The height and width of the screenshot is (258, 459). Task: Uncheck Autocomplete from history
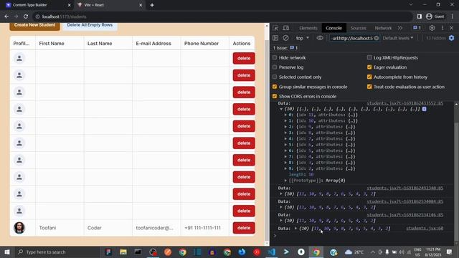[369, 77]
